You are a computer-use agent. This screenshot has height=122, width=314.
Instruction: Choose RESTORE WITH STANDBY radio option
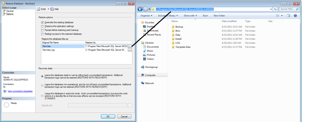pyautogui.click(x=42, y=96)
